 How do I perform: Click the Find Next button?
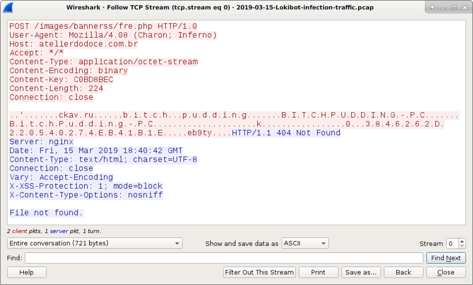coord(446,258)
